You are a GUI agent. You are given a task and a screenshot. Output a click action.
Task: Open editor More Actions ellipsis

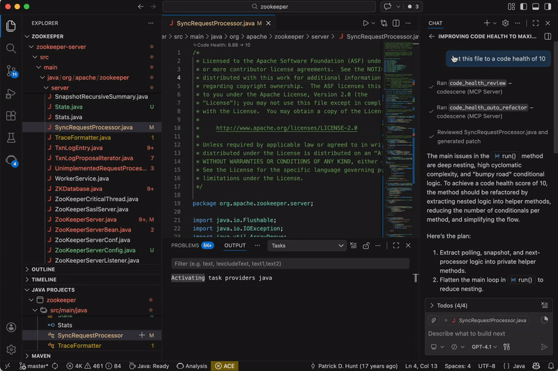pos(408,23)
